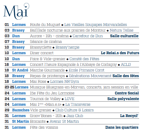Screen dimensions: 146x134
Task: Click the 'Bazoches' town label
Action: [21, 110]
